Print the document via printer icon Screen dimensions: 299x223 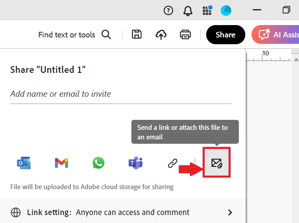pyautogui.click(x=185, y=35)
